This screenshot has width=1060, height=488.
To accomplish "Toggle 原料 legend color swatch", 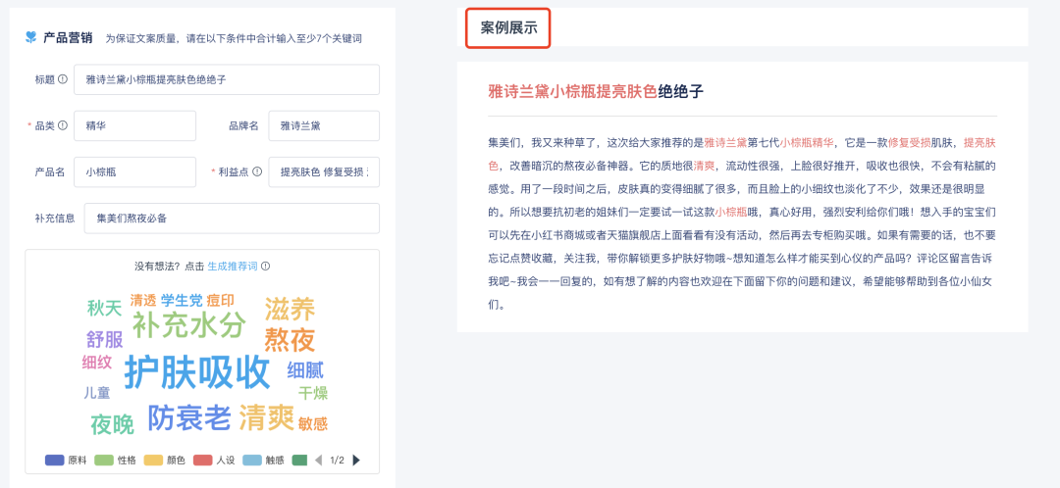I will coord(54,461).
